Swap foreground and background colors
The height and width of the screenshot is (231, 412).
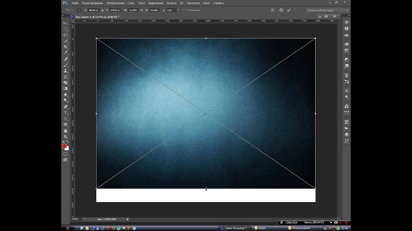67,141
